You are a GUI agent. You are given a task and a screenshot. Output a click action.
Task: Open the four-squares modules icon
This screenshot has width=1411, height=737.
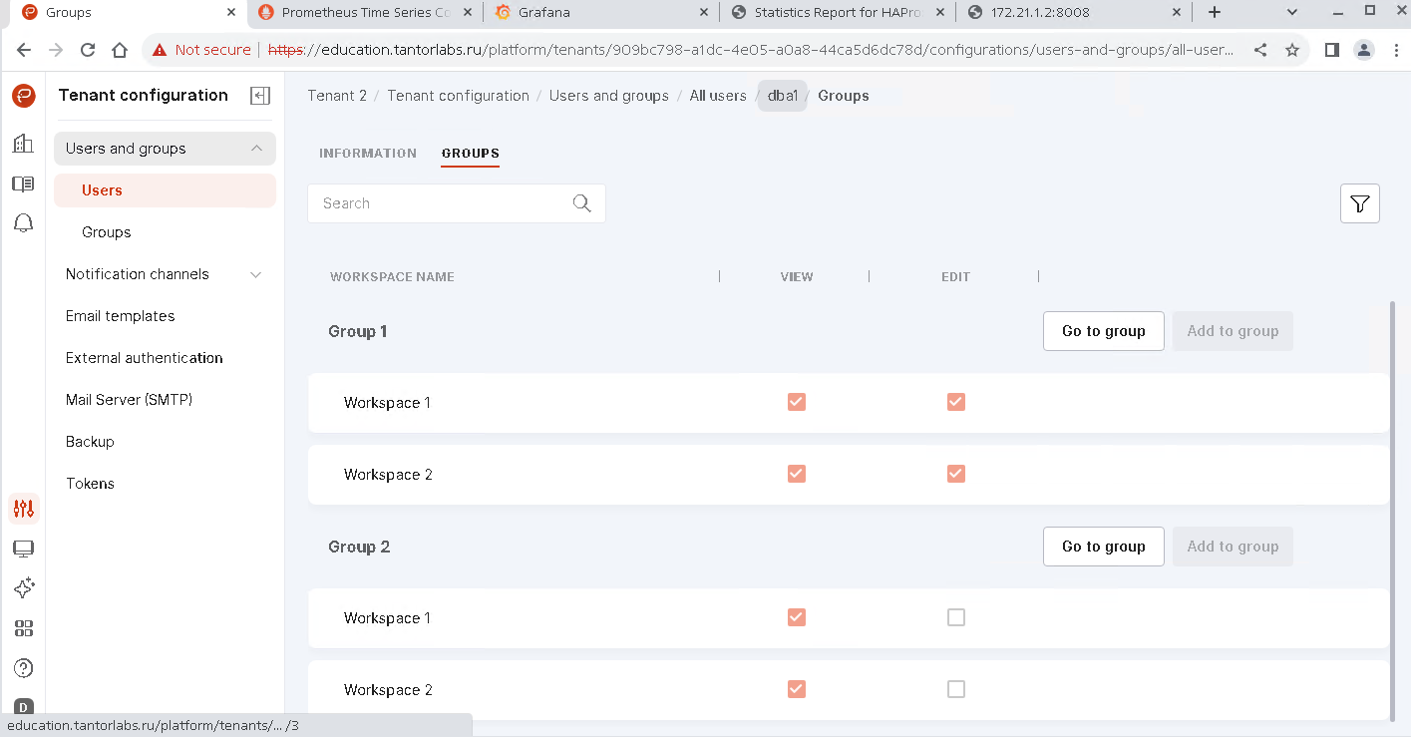tap(24, 628)
